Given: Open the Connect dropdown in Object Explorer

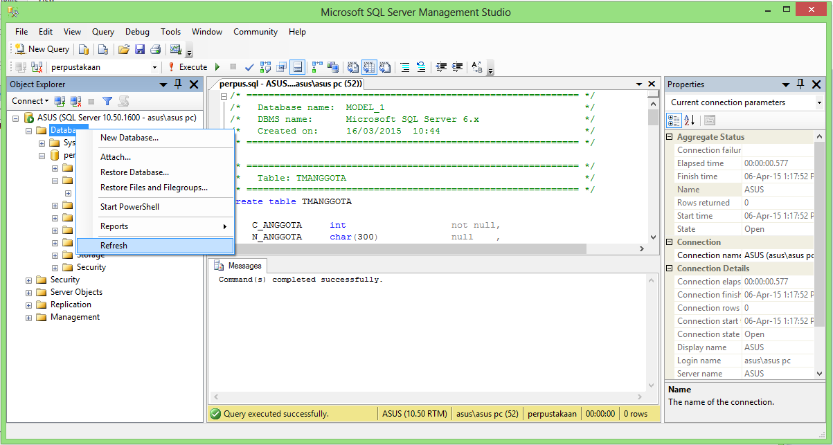Looking at the screenshot, I should 30,101.
